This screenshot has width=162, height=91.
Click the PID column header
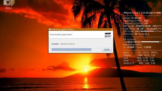(x=139, y=53)
